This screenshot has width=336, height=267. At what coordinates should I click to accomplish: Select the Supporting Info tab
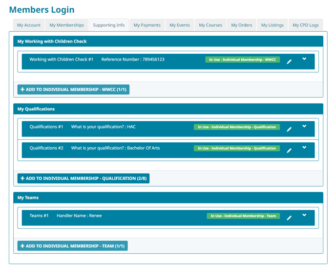click(x=109, y=25)
